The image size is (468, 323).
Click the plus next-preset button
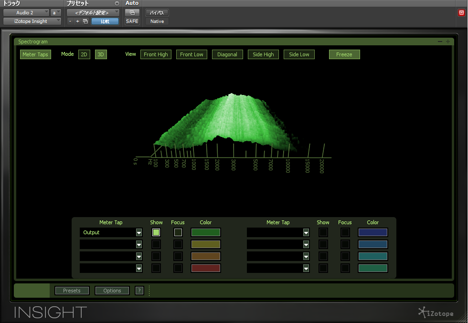click(x=77, y=21)
